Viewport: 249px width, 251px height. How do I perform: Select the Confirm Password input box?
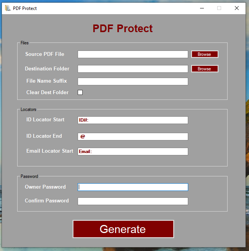[x=133, y=201]
